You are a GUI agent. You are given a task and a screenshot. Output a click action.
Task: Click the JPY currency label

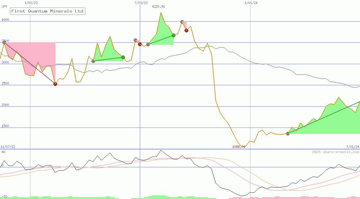(4, 6)
